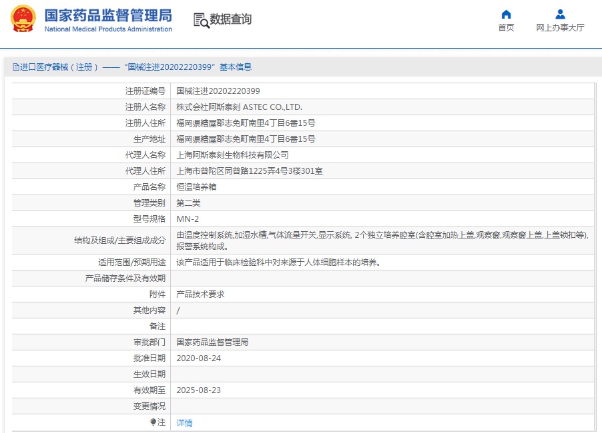The image size is (602, 433).
Task: Click the 网上办事大厅 text link
Action: pos(560,27)
